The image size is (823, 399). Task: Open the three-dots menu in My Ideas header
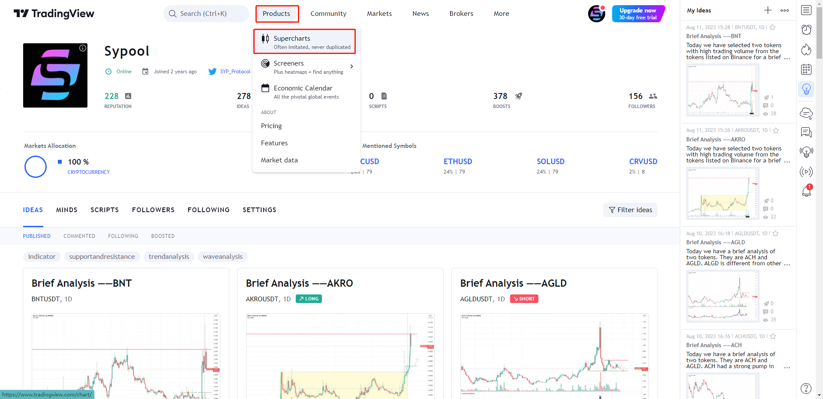pos(784,10)
